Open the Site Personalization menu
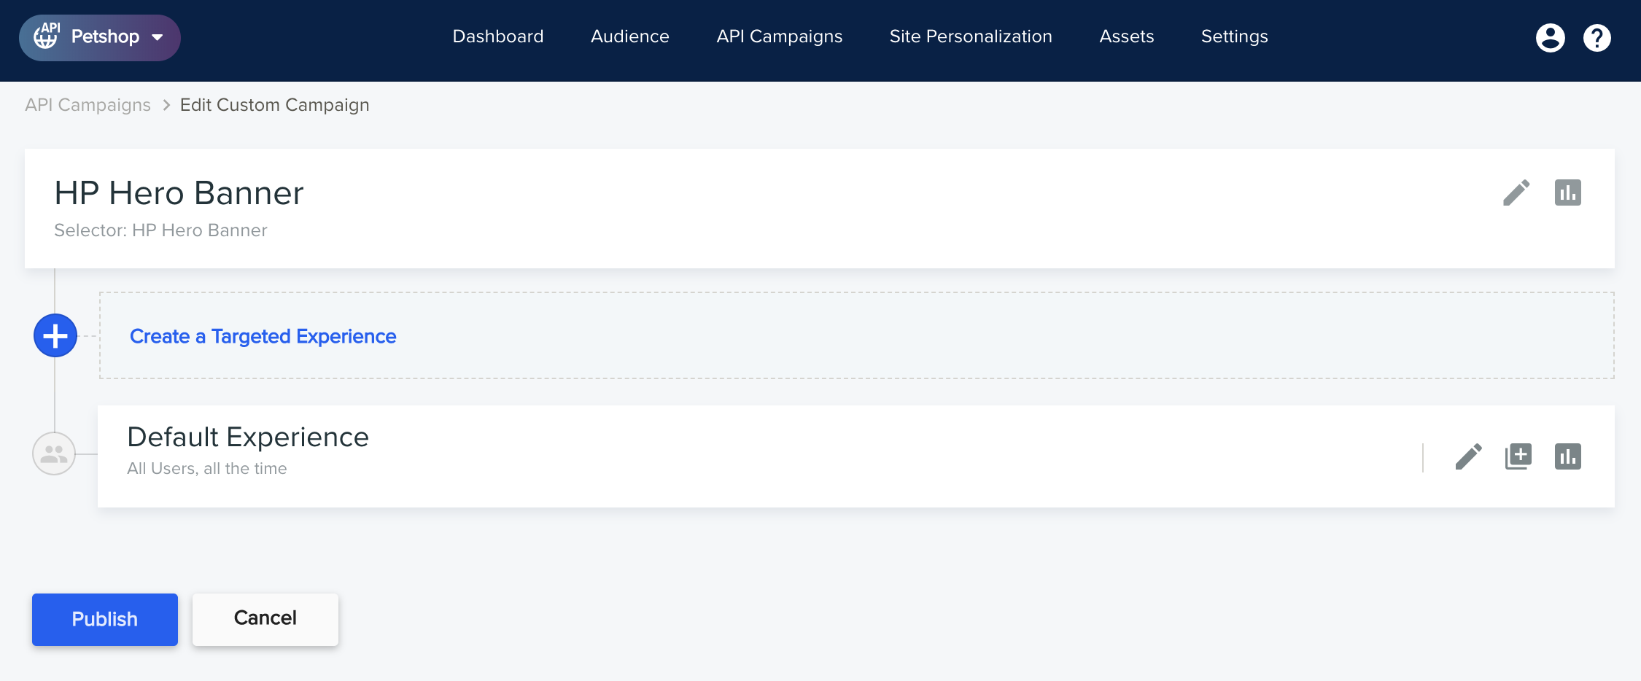 point(971,36)
